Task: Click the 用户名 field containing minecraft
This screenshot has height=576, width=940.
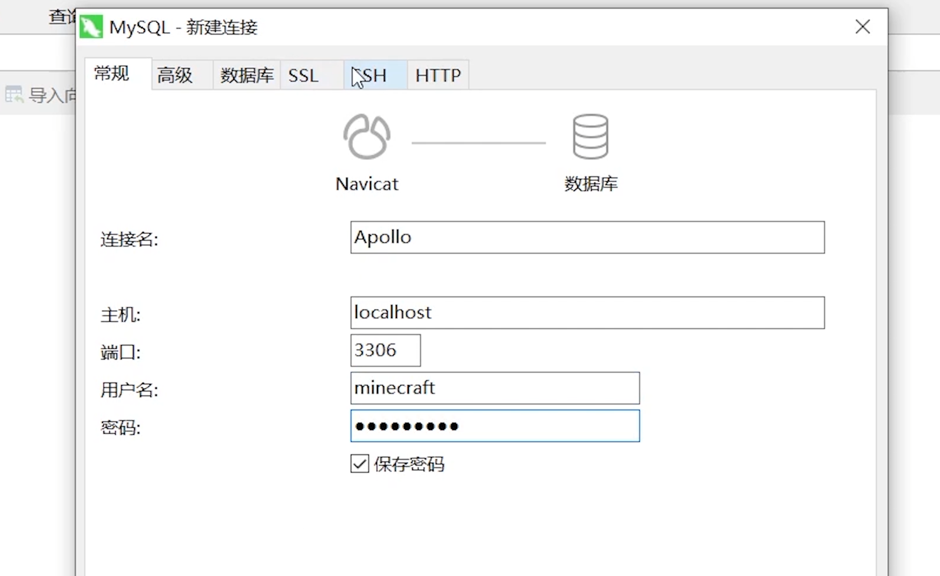Action: coord(495,388)
